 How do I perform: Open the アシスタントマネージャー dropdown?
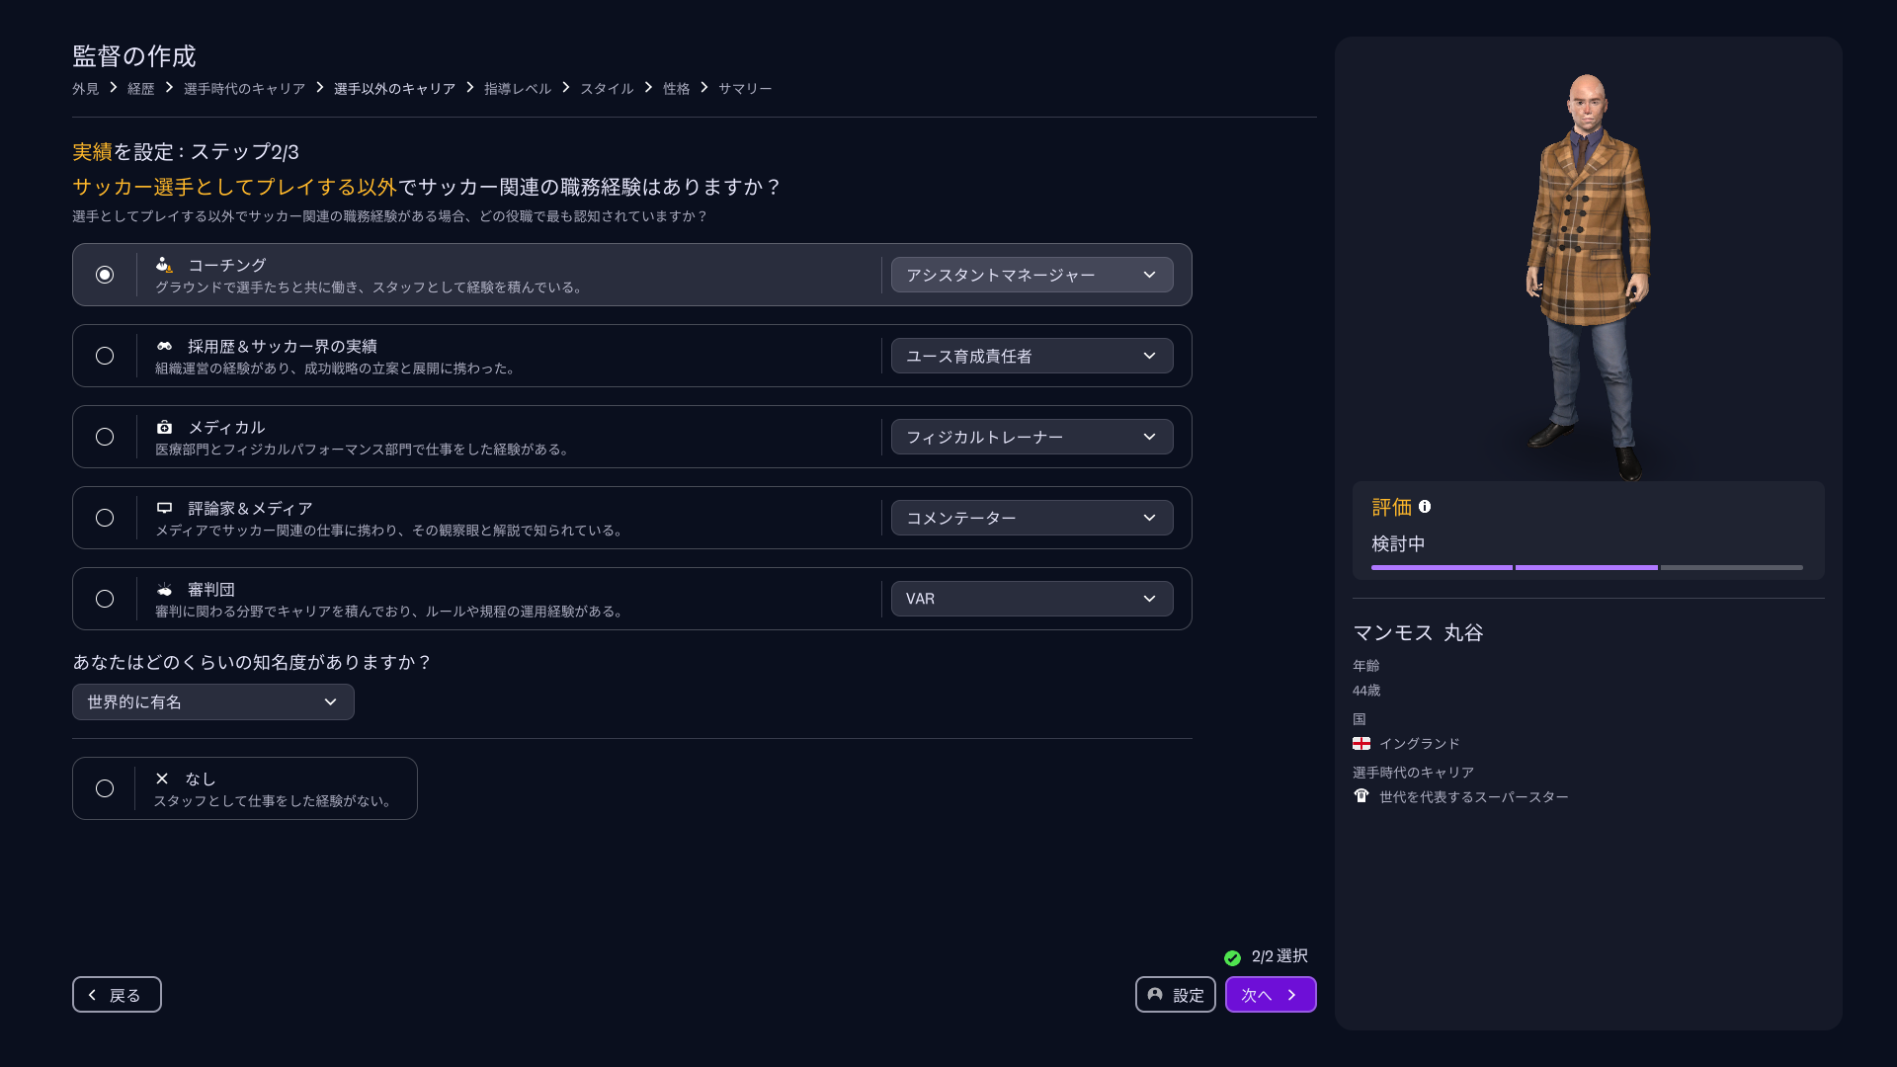pyautogui.click(x=1031, y=275)
